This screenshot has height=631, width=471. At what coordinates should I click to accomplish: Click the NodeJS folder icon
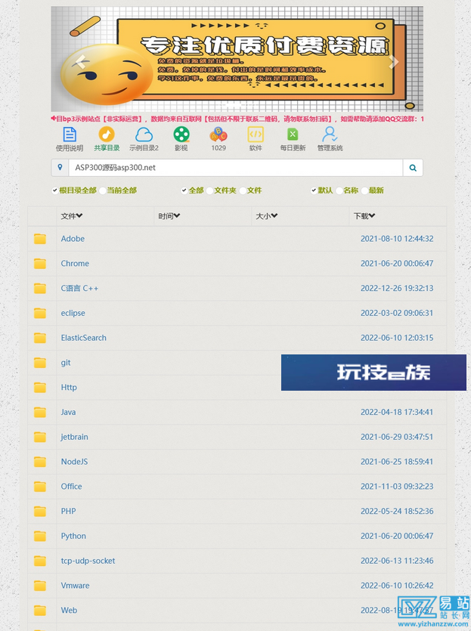[x=40, y=462]
